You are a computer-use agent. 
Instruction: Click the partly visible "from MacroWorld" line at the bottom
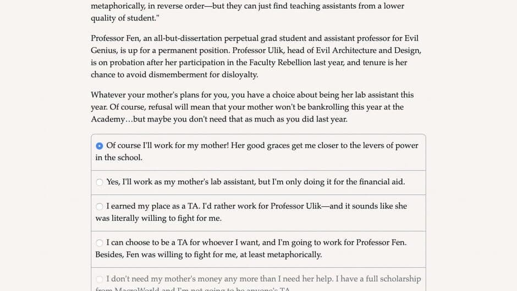[x=193, y=289]
